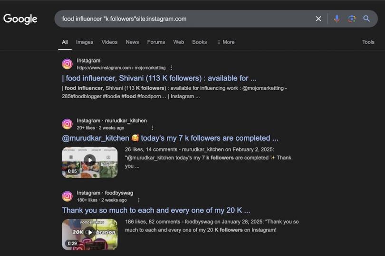Select the All tab
385x256 pixels.
point(65,42)
